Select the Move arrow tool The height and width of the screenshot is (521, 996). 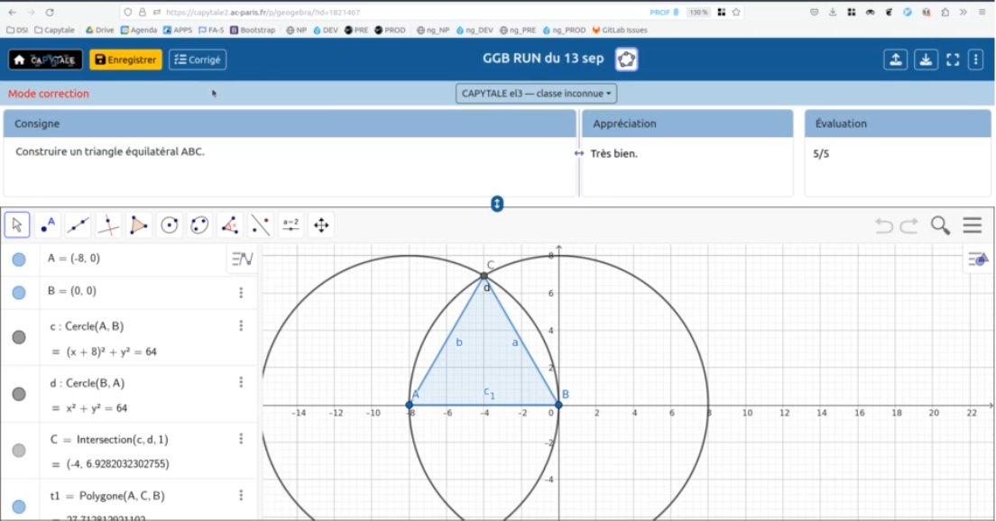point(17,225)
